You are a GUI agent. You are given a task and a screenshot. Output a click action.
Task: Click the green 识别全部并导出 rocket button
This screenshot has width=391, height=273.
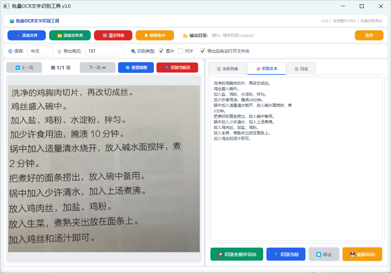[x=237, y=254]
